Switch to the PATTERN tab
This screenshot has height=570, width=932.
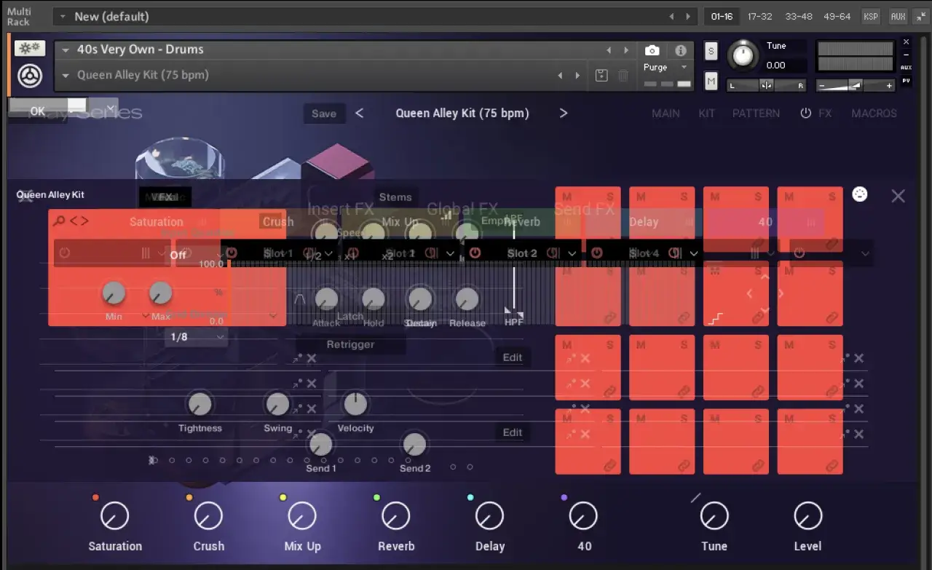[x=756, y=114]
